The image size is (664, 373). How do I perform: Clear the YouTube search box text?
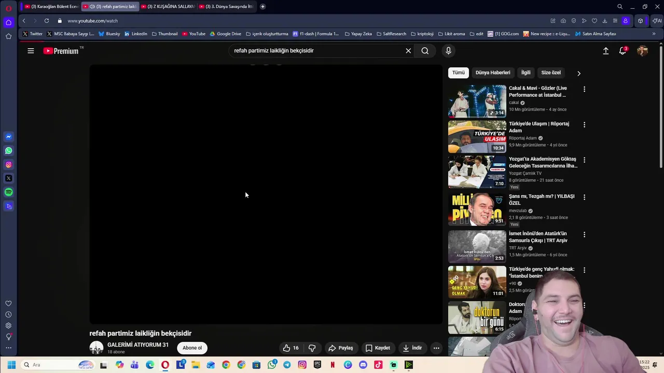(x=408, y=51)
